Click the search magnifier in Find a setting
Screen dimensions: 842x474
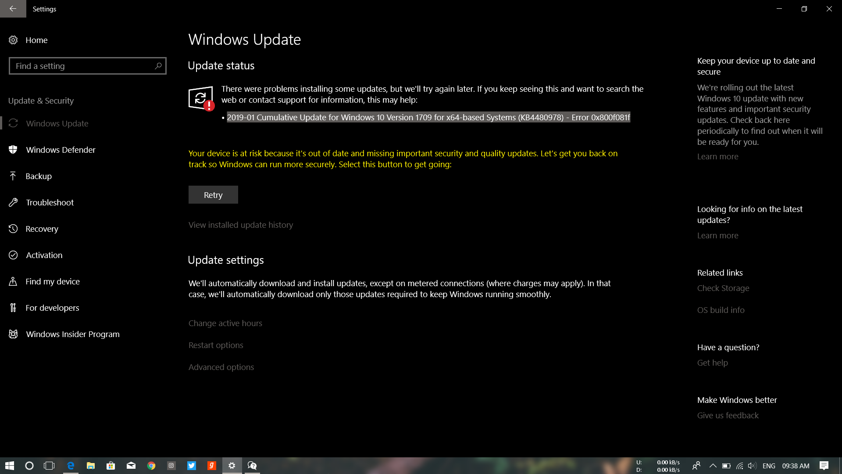158,66
